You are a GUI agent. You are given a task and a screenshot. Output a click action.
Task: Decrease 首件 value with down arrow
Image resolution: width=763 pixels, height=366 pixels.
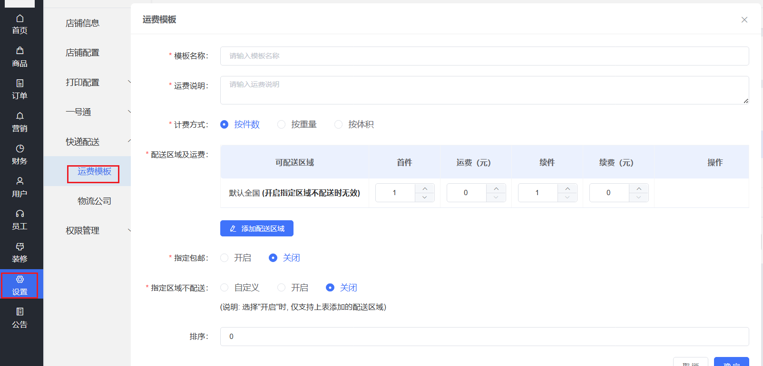pyautogui.click(x=425, y=197)
